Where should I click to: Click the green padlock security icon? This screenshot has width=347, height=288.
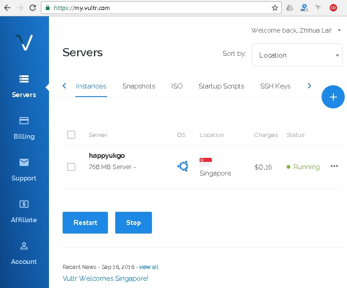tap(47, 8)
